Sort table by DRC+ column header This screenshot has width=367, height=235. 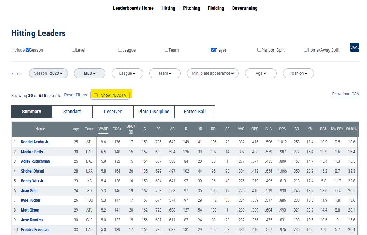coord(117,129)
